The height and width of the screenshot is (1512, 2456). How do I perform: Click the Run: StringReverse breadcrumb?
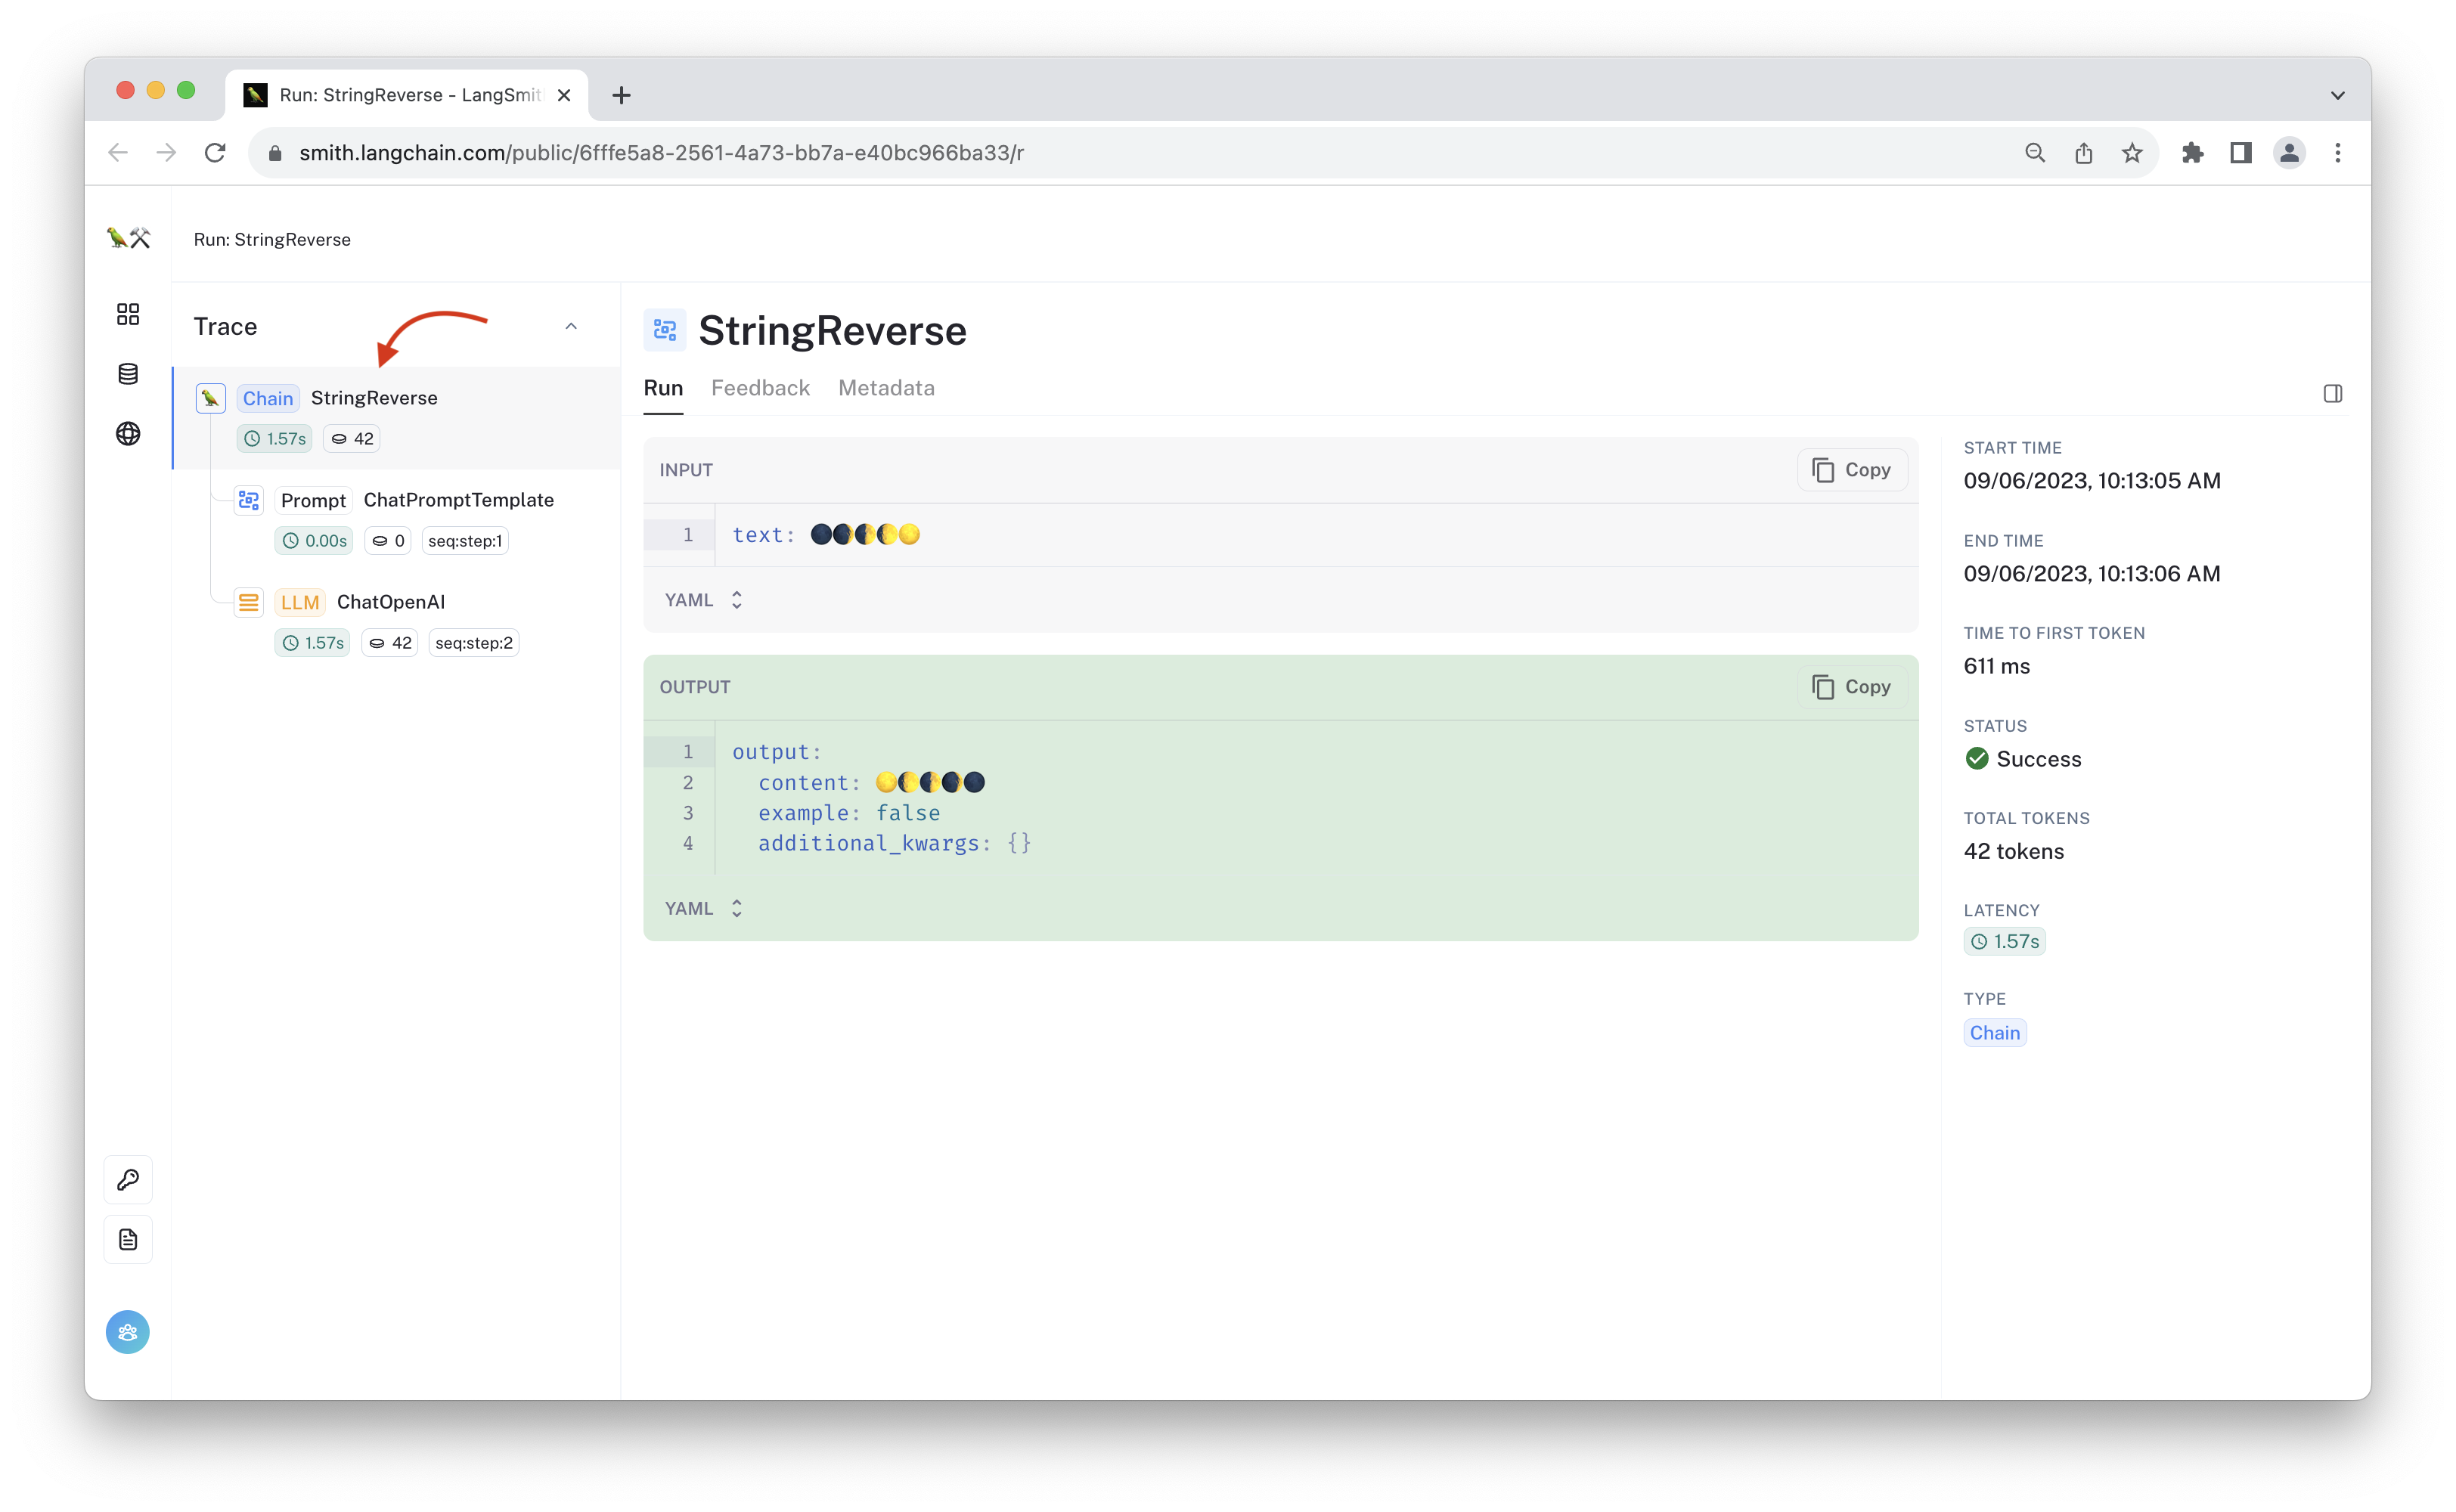pos(272,240)
